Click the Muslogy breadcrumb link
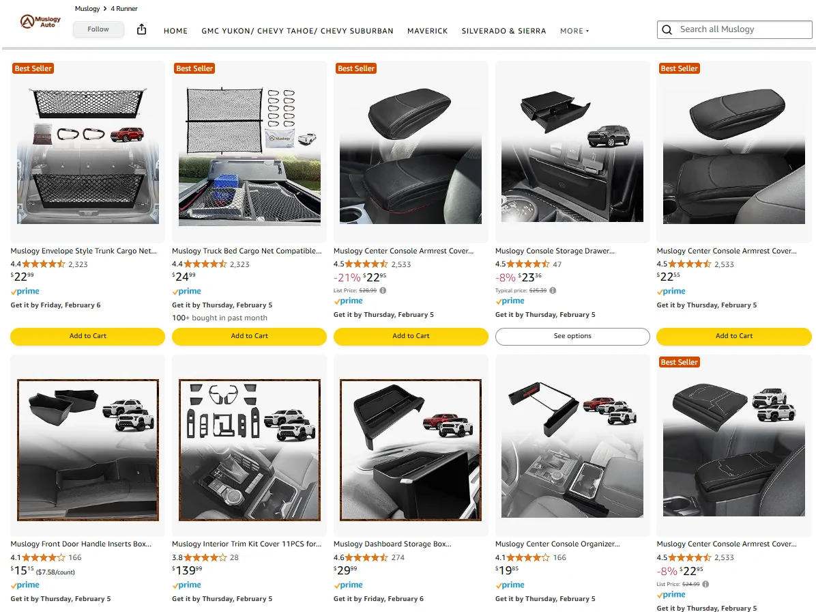Viewport: 816px width, 612px height. click(x=87, y=9)
